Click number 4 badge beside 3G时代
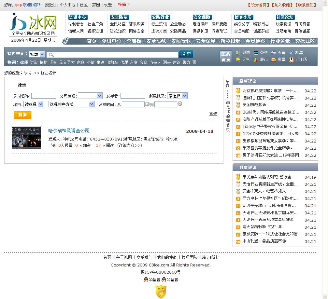328x299 pixels. coord(238,113)
